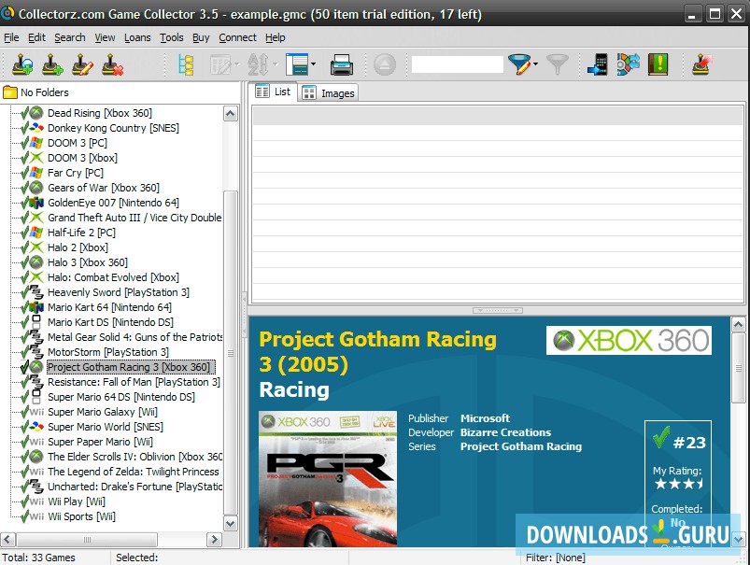This screenshot has width=750, height=565.
Task: Click the folder tree grouping icon
Action: (186, 64)
